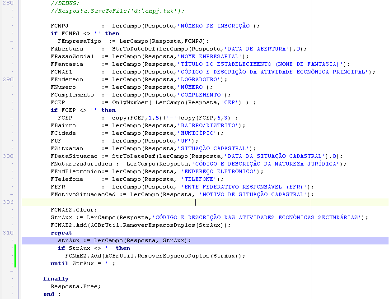This screenshot has width=389, height=299.
Task: Click the 'if FCNPJ <>' condition line
Action: [x=85, y=33]
